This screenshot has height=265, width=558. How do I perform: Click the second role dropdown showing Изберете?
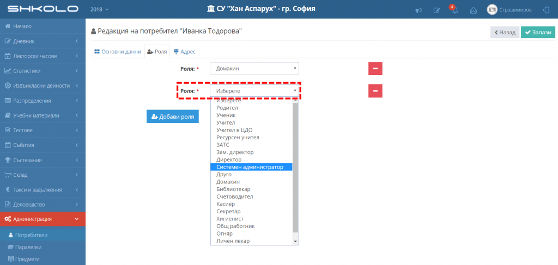coord(254,91)
